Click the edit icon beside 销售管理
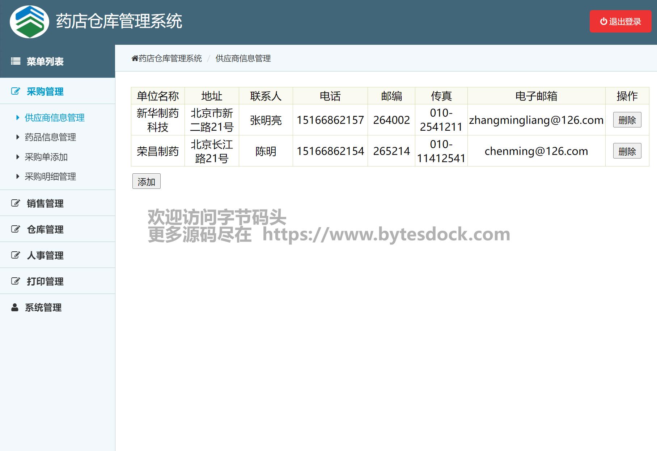657x451 pixels. click(x=16, y=203)
